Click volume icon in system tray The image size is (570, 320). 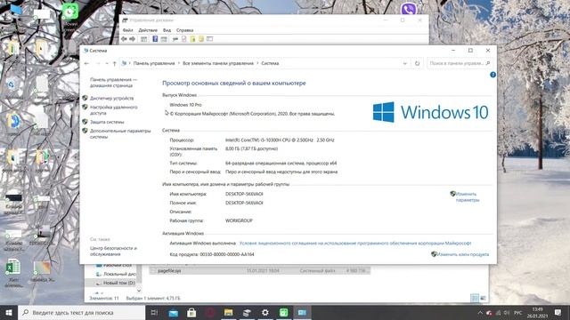(x=507, y=313)
